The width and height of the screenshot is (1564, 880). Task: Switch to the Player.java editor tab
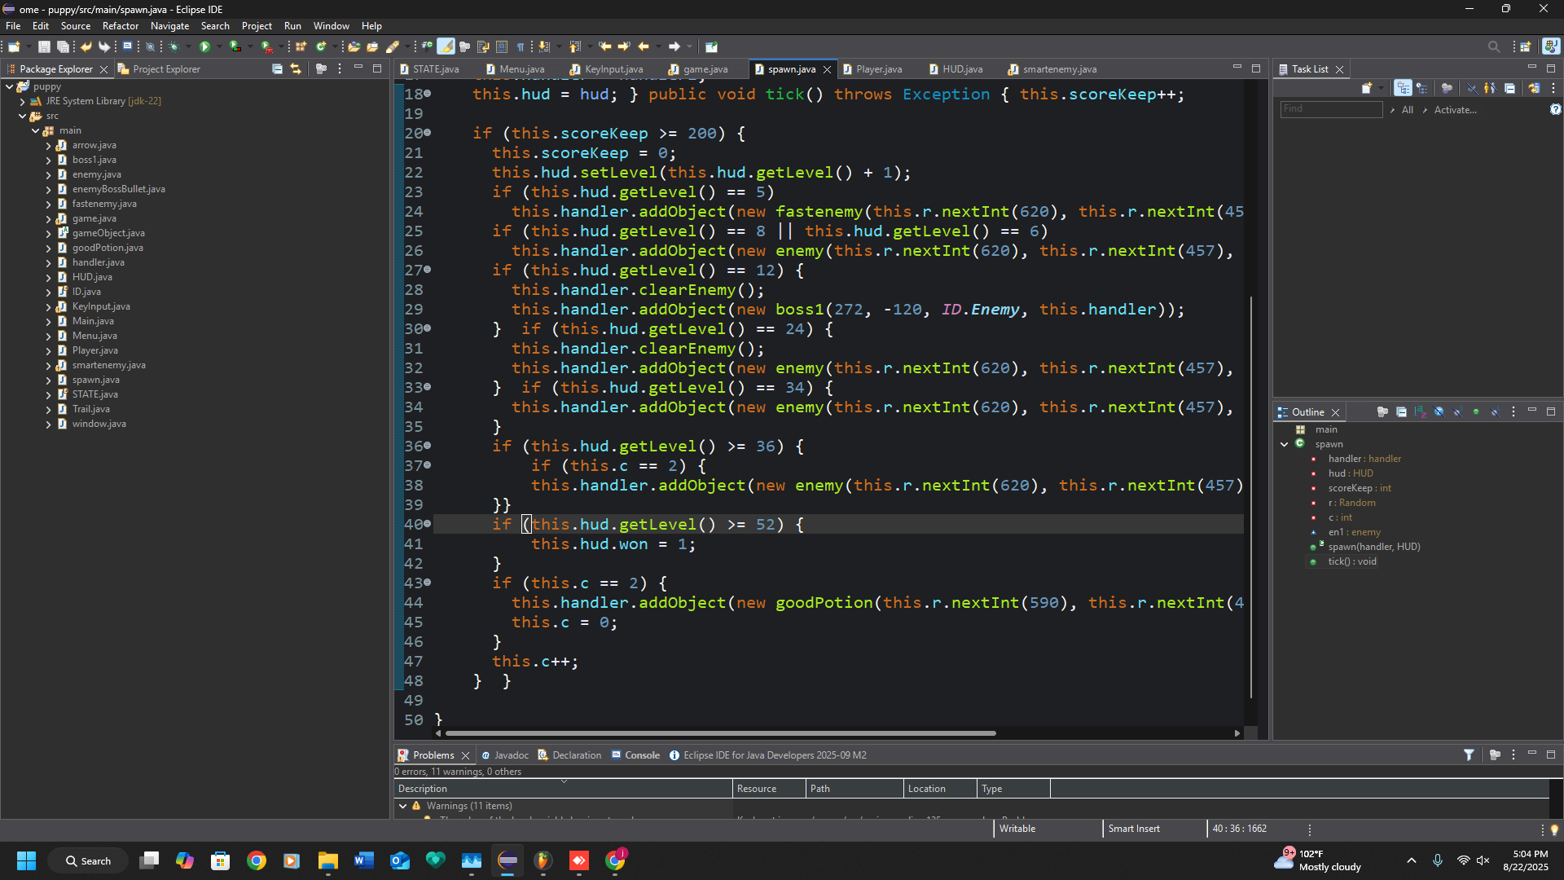pyautogui.click(x=878, y=69)
